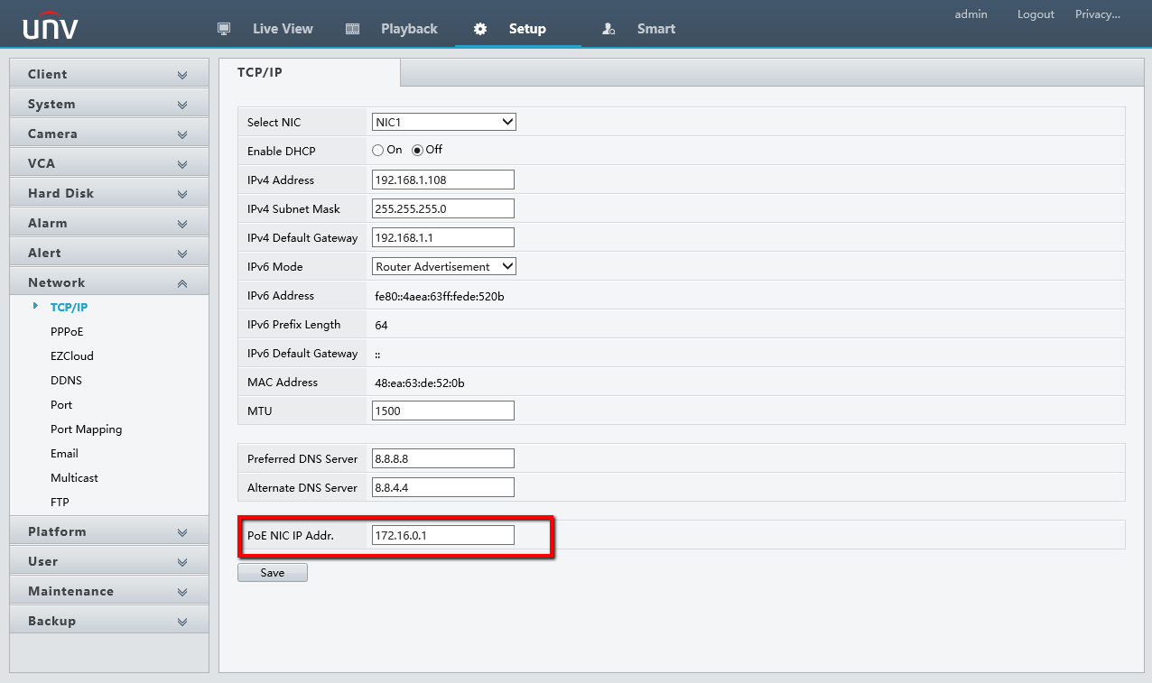The image size is (1152, 683).
Task: Click the Playback film icon
Action: [x=353, y=29]
